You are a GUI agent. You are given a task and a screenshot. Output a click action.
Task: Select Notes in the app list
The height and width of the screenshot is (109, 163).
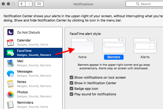point(33,84)
